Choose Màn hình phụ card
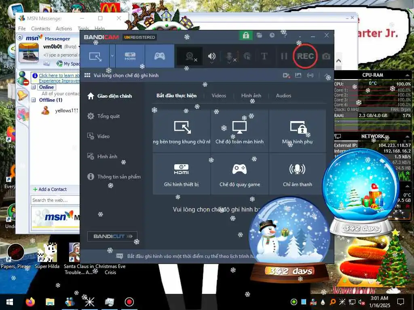Viewport: 414px width, 310px height. [297, 131]
